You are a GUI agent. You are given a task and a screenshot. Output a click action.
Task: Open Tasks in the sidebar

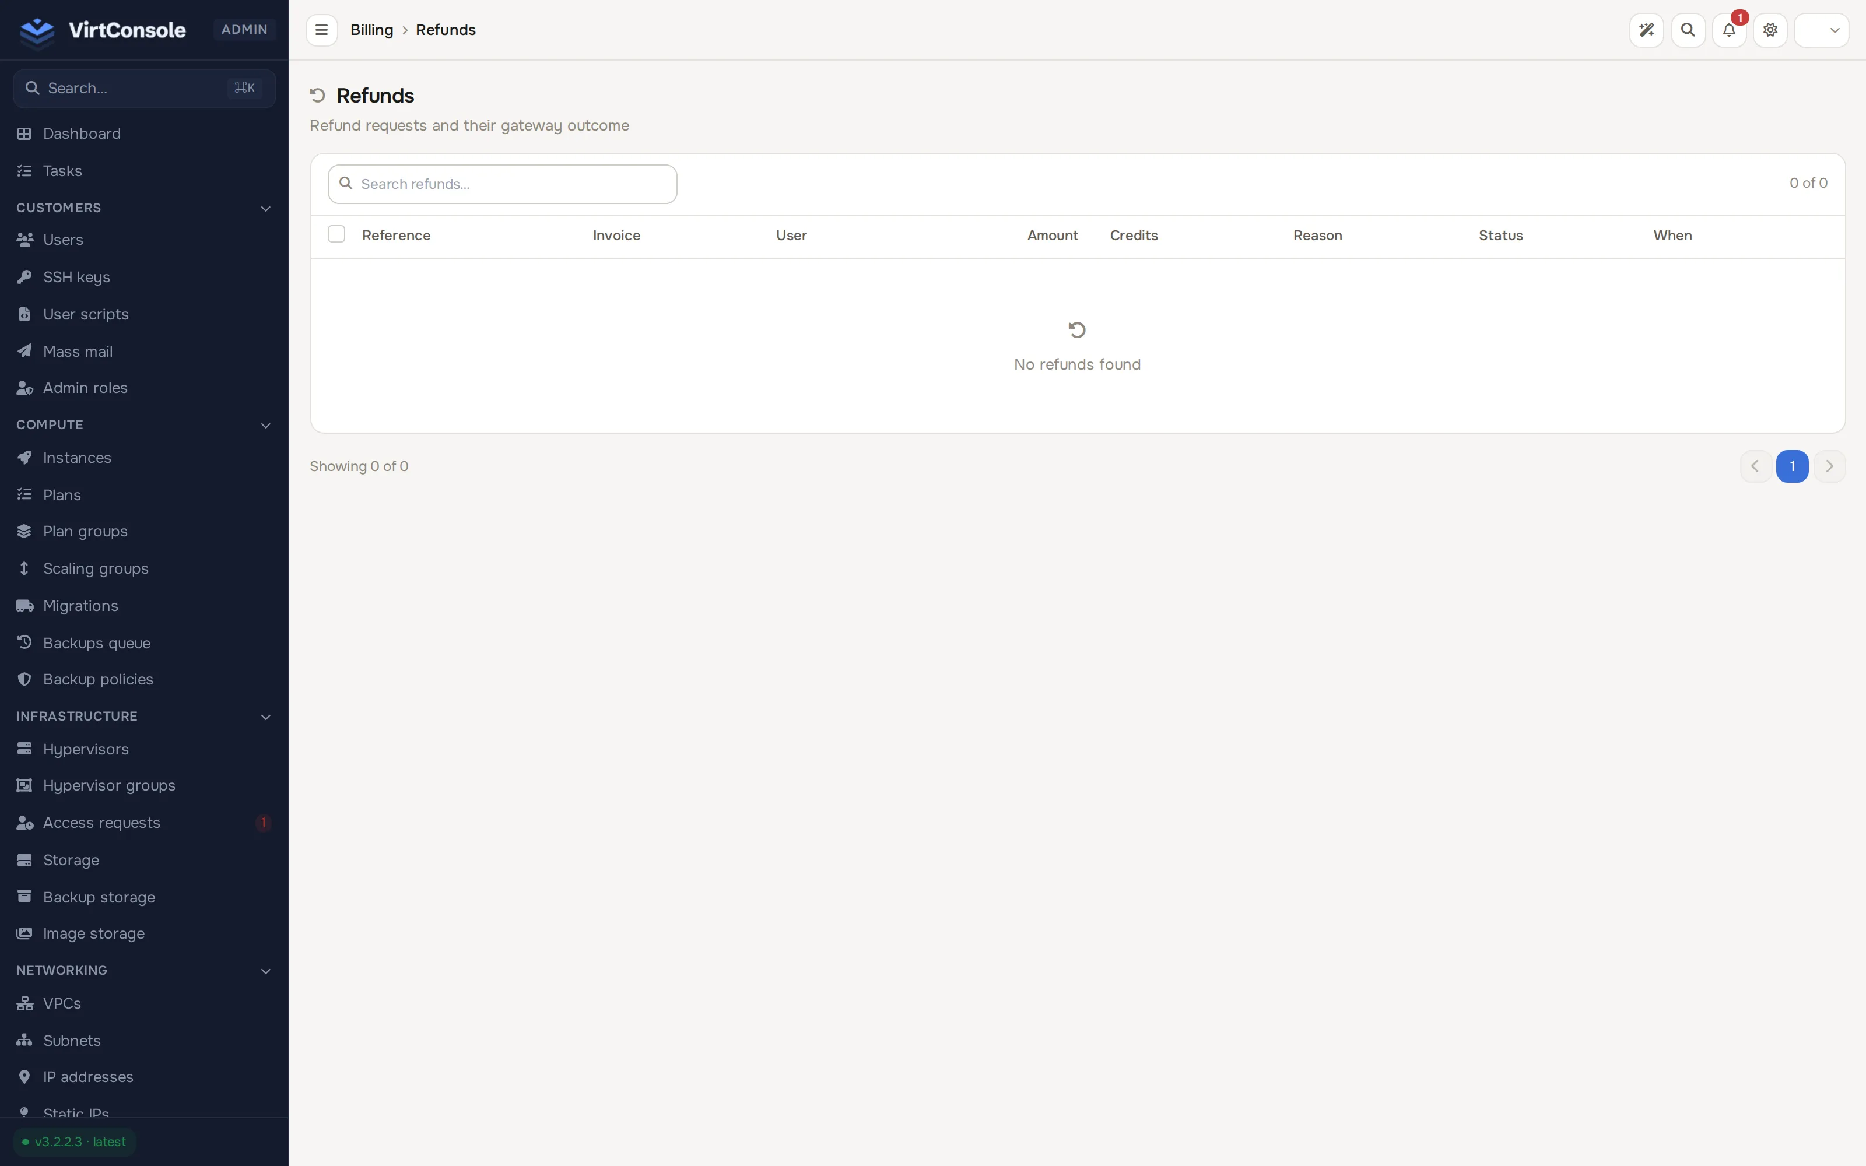144,170
